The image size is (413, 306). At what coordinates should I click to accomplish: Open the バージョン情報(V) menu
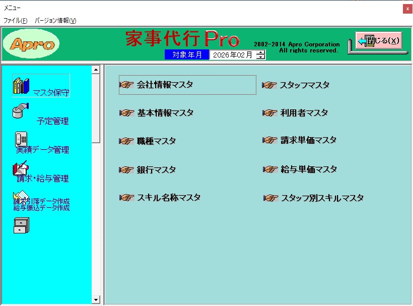(55, 21)
